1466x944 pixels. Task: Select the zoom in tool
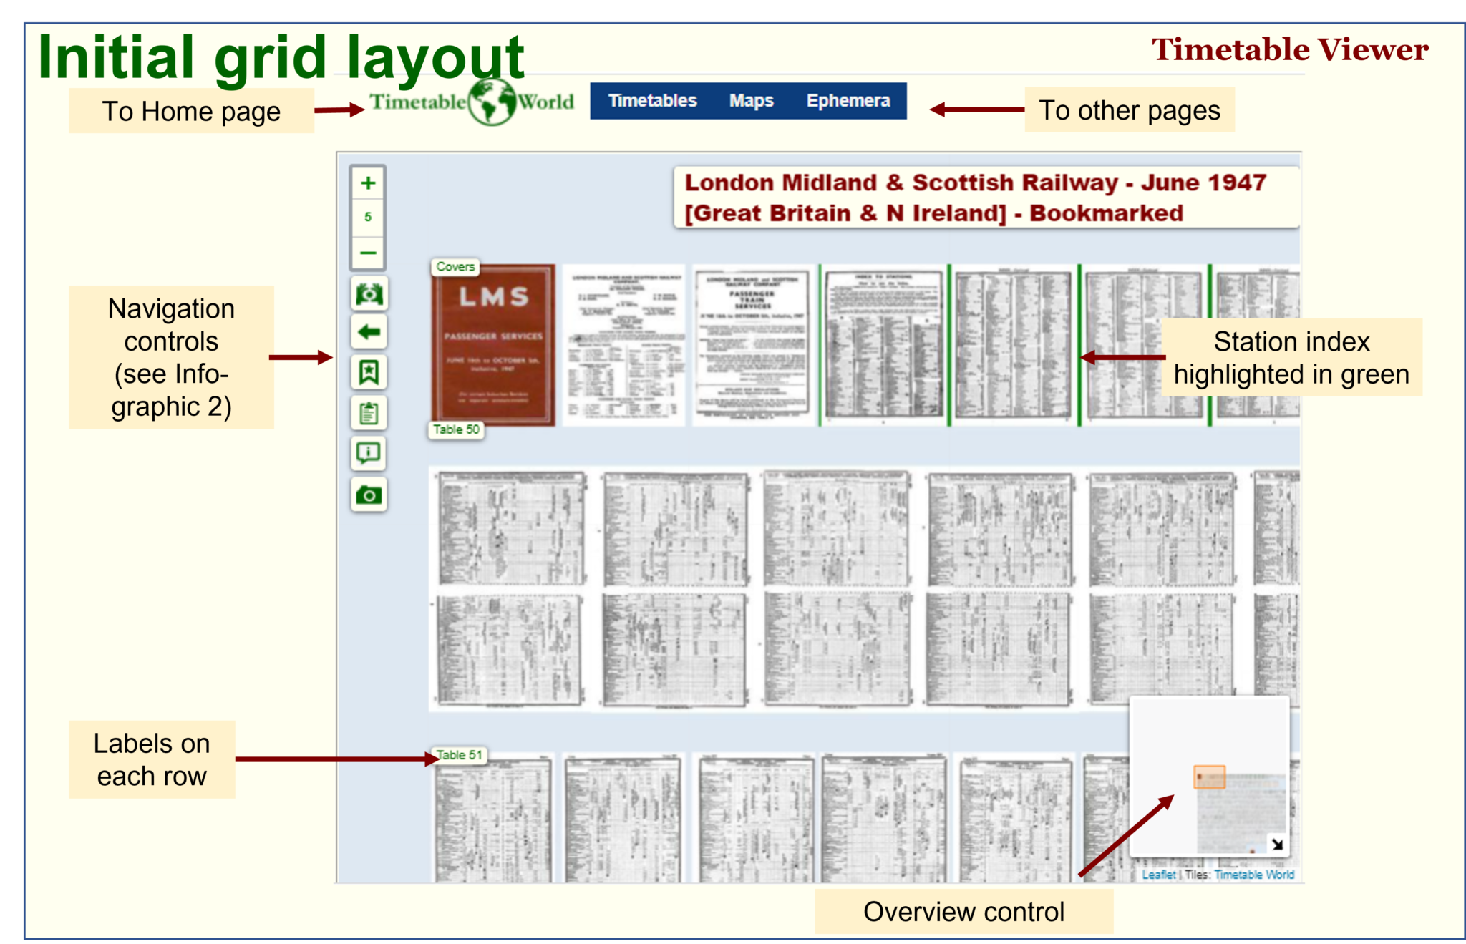[x=368, y=183]
